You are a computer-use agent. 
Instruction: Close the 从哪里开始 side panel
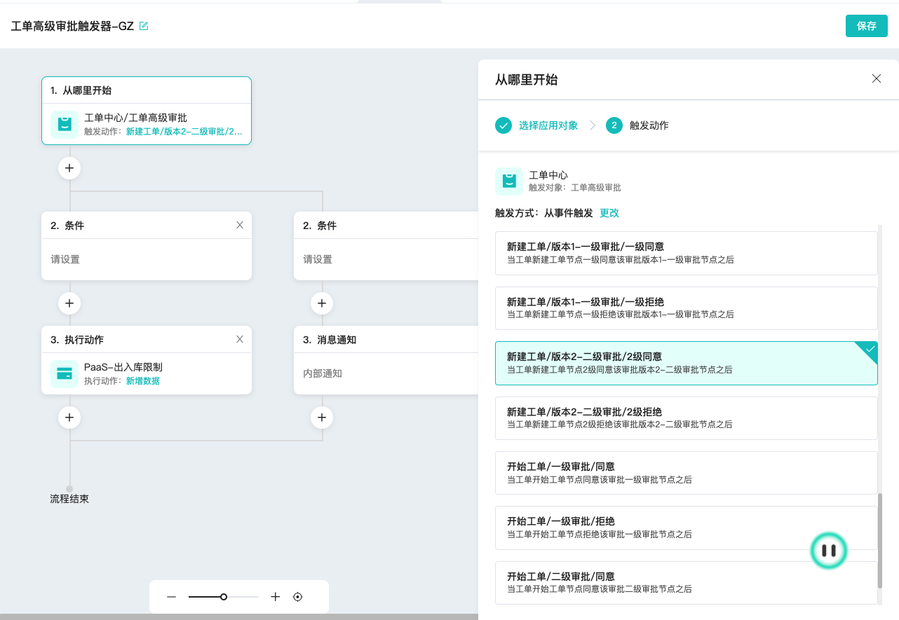877,78
